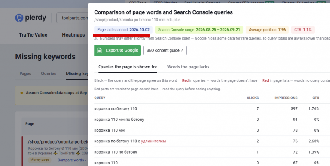Click the QUERY column header
The image size is (330, 166).
pyautogui.click(x=100, y=98)
